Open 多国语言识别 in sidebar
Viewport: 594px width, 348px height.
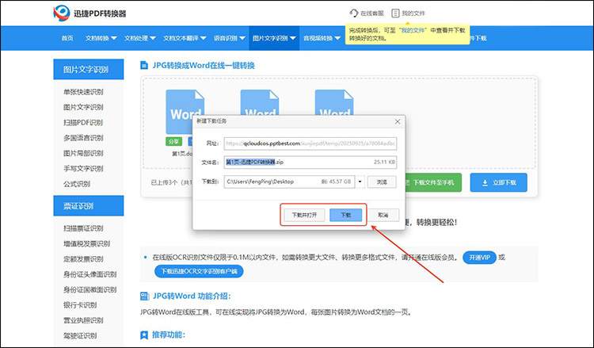[x=83, y=138]
